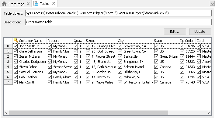Click the Bringtone, TX cell
215x119 pixels.
coord(134,62)
